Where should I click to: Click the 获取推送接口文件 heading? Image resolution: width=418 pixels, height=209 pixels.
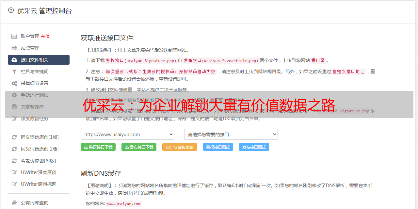point(108,38)
